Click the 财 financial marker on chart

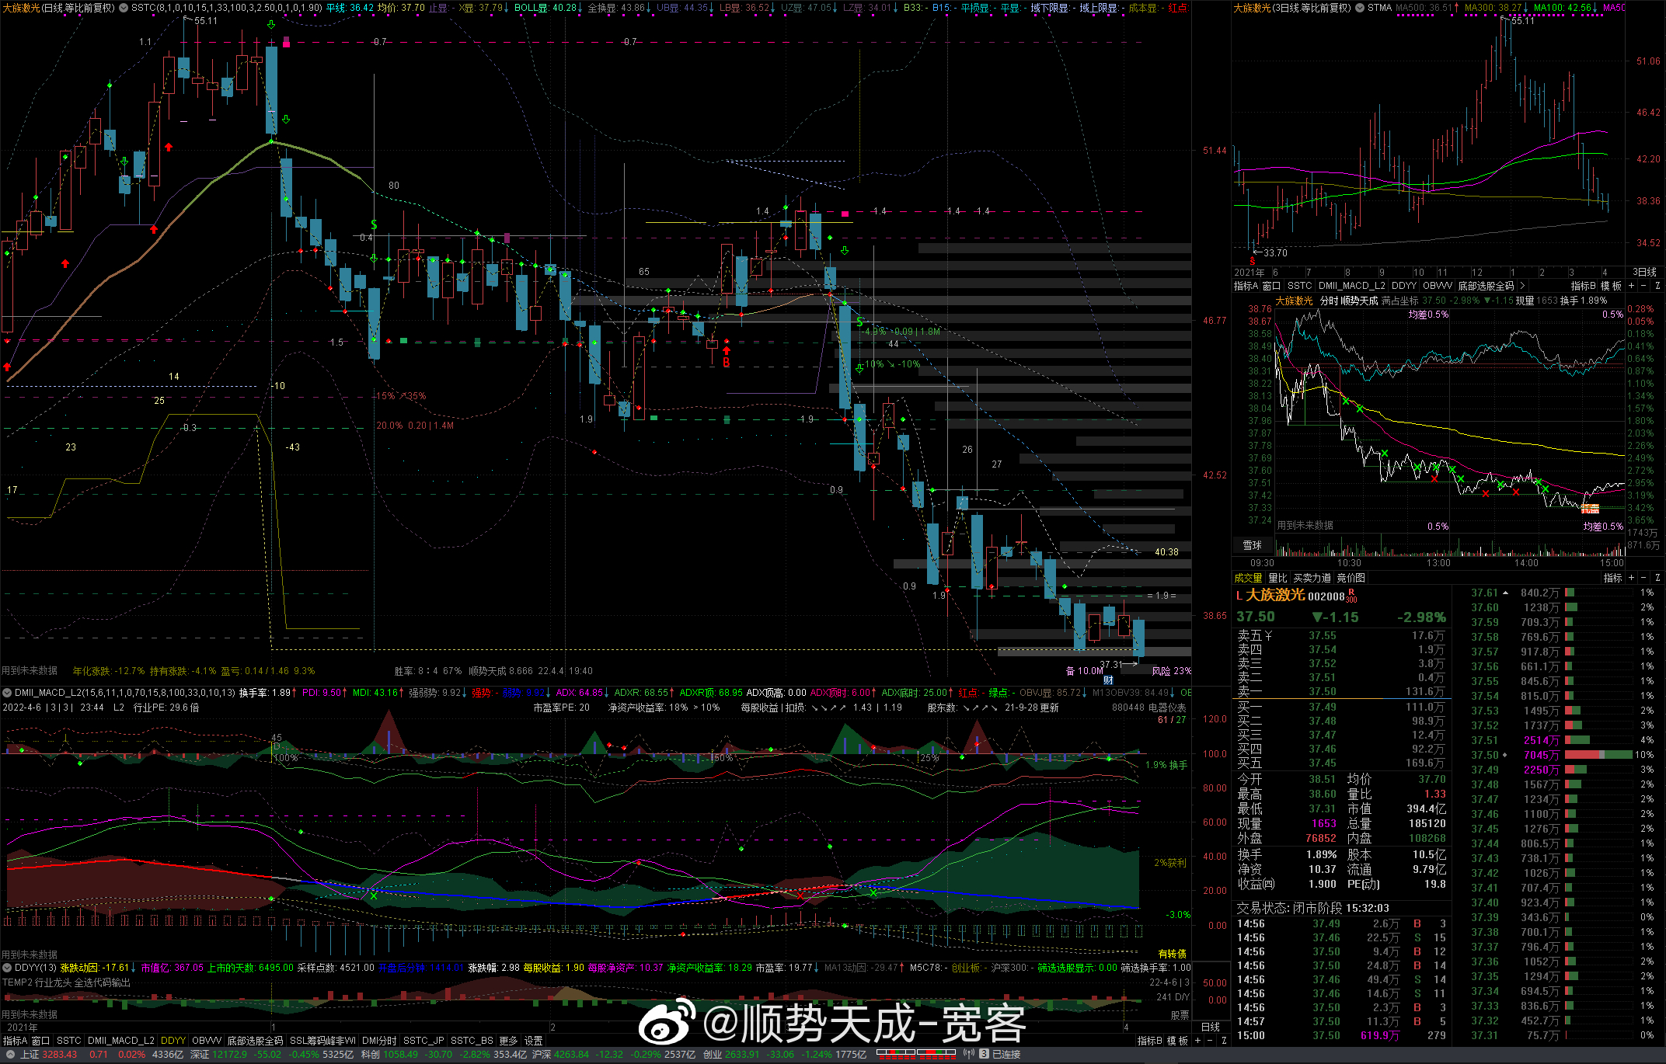point(1108,680)
